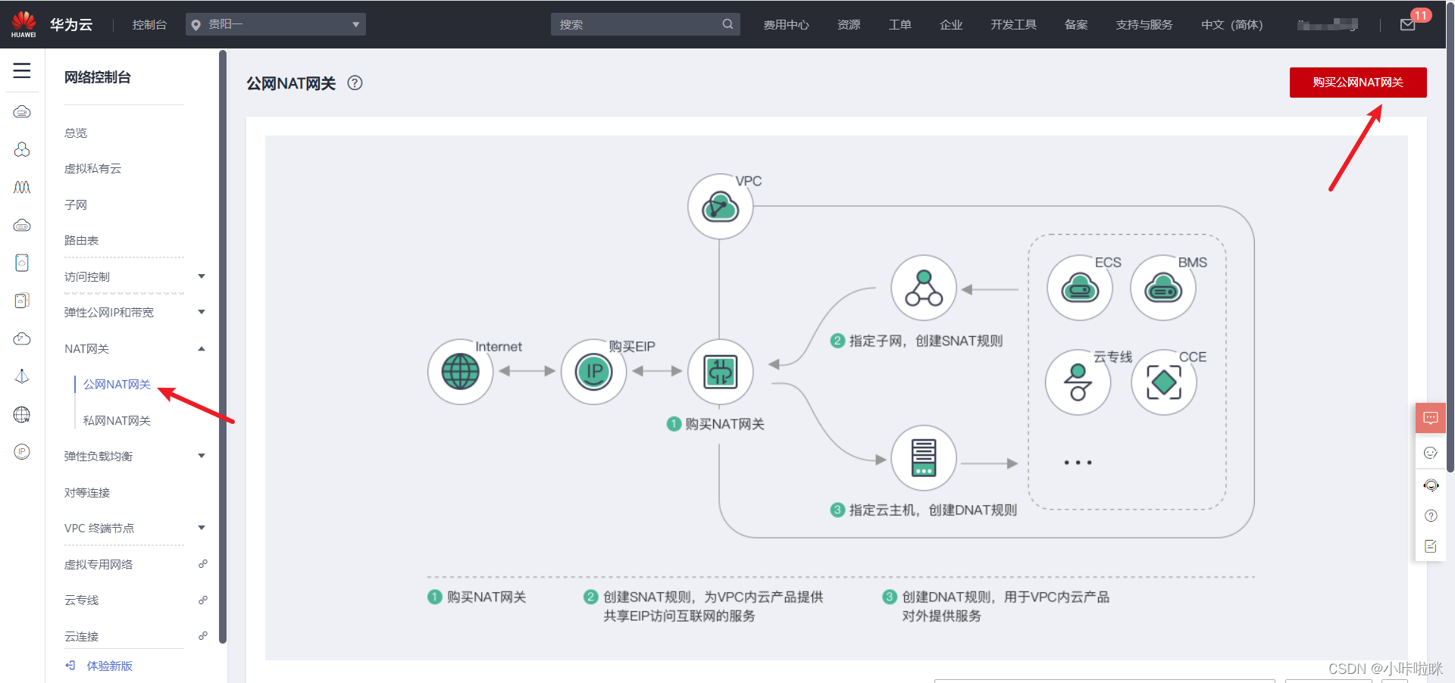Click the customer service headset icon
1455x683 pixels.
pos(1431,485)
